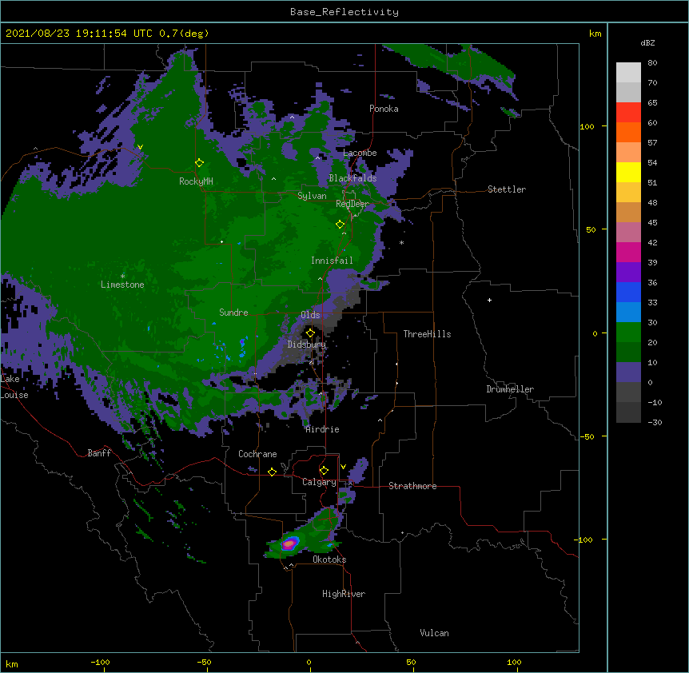Click the 80 value on the dBZ legend
The height and width of the screenshot is (673, 689).
point(652,63)
